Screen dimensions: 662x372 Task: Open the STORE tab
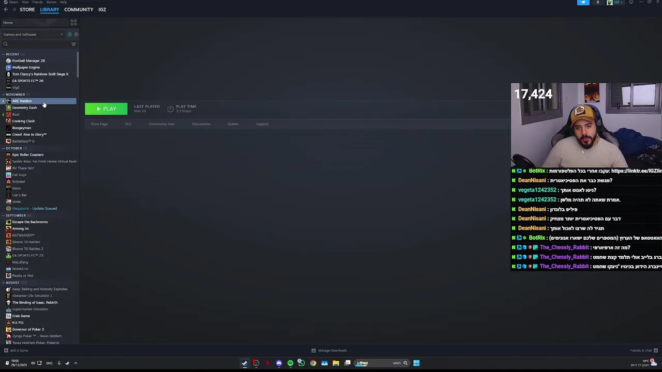(27, 10)
